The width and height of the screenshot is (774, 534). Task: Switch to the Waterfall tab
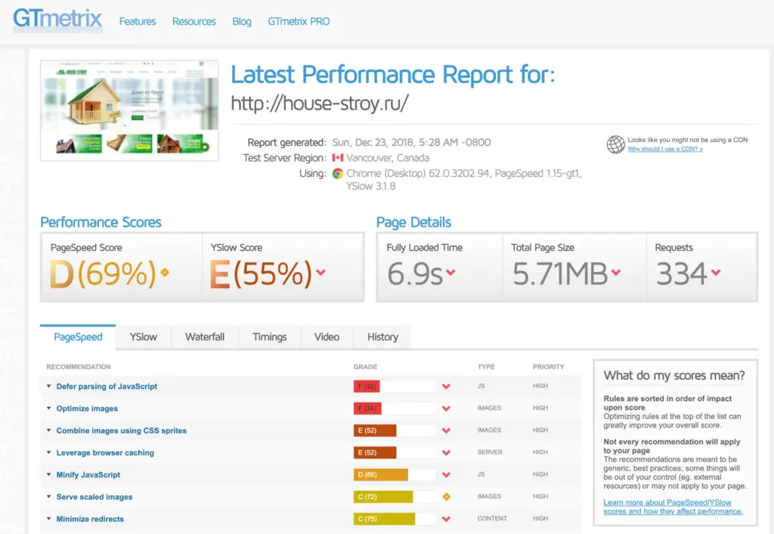pyautogui.click(x=205, y=337)
